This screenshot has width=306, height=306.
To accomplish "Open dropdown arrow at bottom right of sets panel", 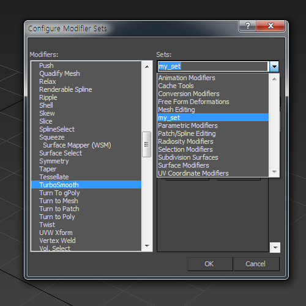I will [x=275, y=248].
